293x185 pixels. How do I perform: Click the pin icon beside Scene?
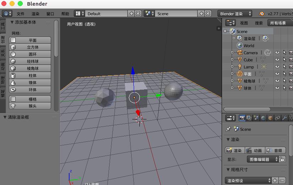[228, 129]
